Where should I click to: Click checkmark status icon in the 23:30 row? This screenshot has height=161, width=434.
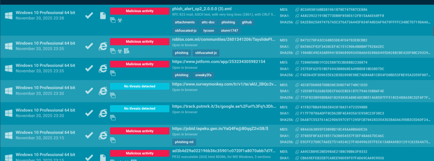[x=89, y=91]
